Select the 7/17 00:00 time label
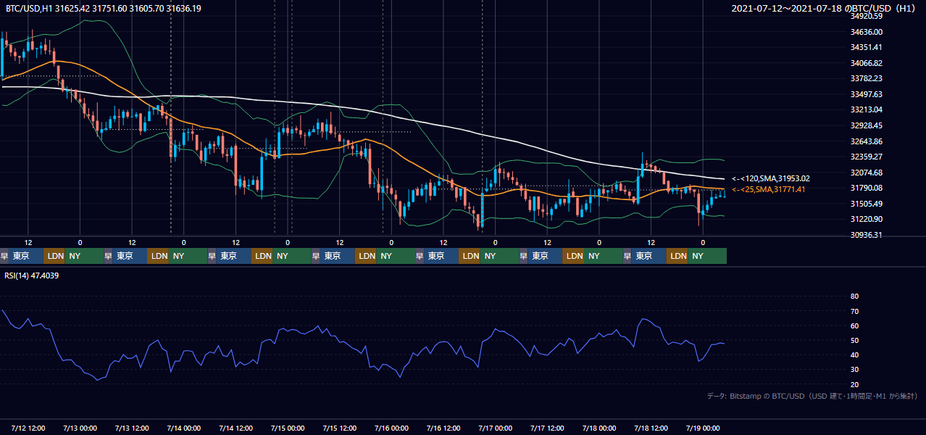926x435 pixels. [x=496, y=428]
